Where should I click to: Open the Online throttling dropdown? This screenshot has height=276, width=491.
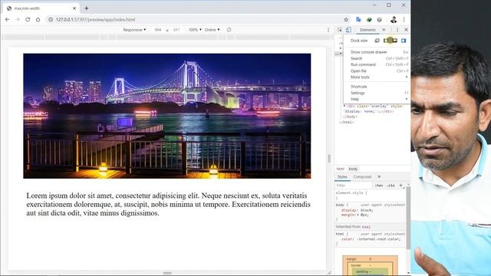(212, 30)
